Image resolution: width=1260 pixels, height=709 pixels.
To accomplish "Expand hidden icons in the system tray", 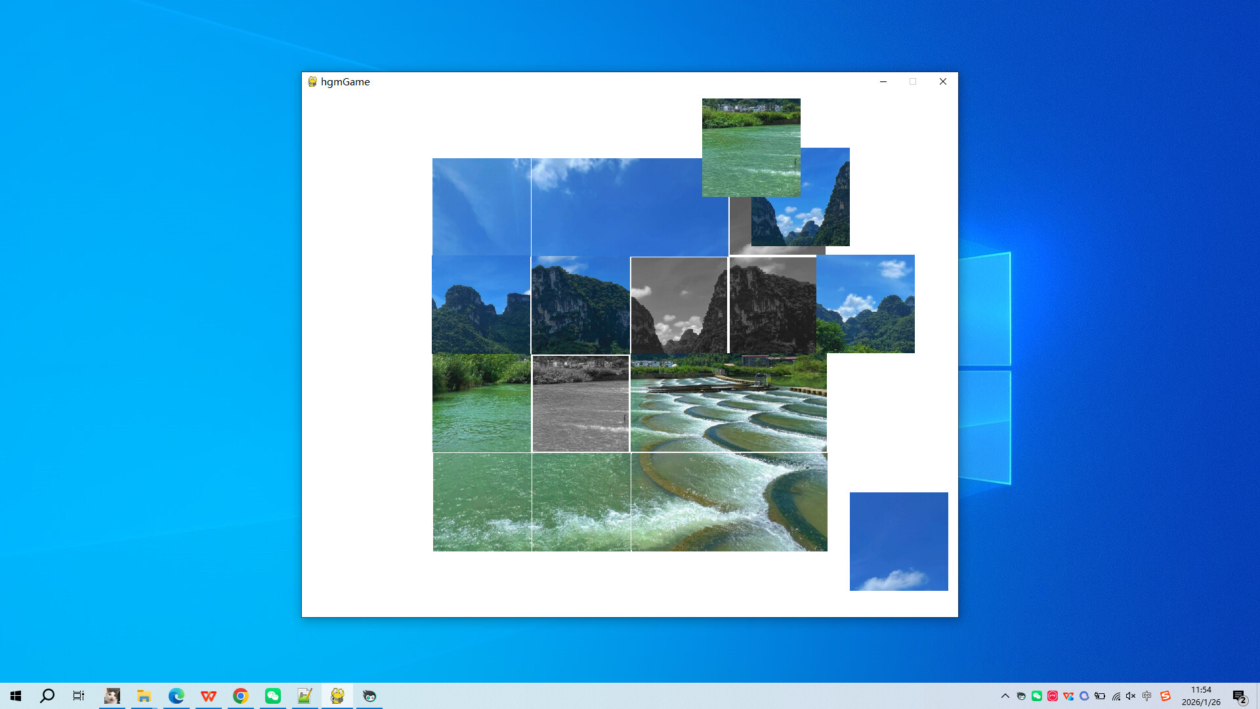I will [1005, 695].
